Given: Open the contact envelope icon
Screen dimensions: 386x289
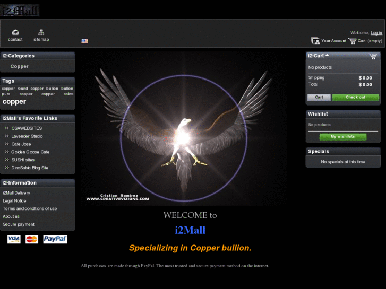Looking at the screenshot, I should click(x=15, y=32).
